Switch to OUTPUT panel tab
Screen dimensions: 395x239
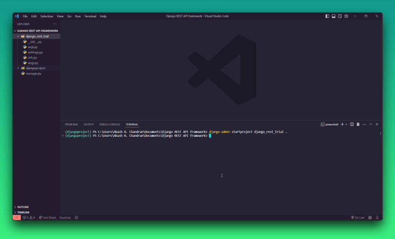pos(89,124)
